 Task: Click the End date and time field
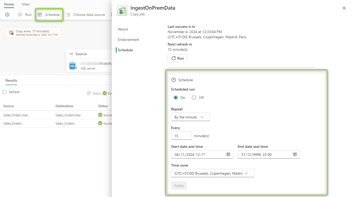click(269, 154)
